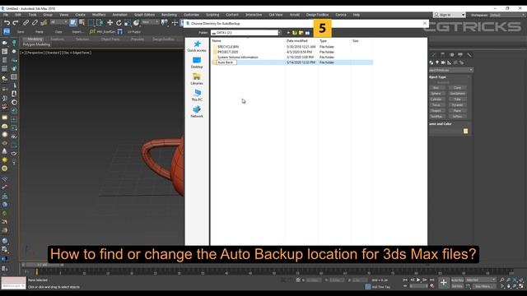
Task: Click the Teapot primitive button
Action: 436,111
